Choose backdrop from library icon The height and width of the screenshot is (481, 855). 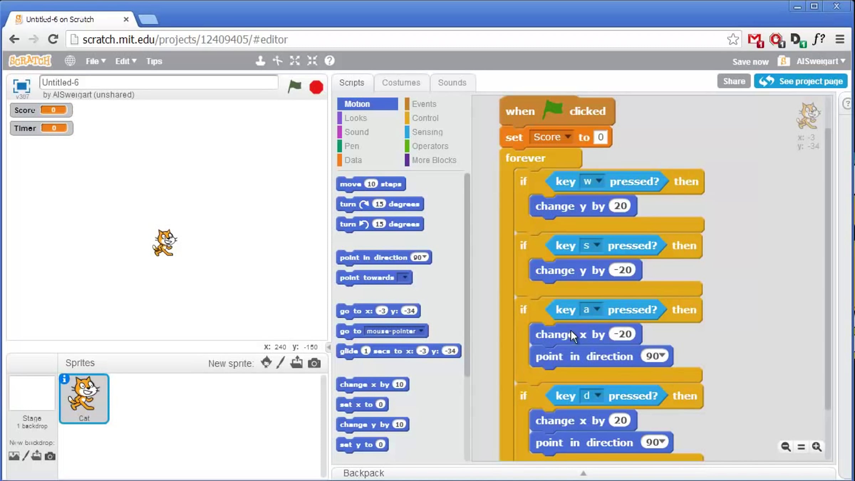pos(14,456)
